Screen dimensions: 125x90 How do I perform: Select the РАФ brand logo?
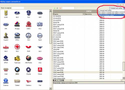pyautogui.click(x=28, y=47)
